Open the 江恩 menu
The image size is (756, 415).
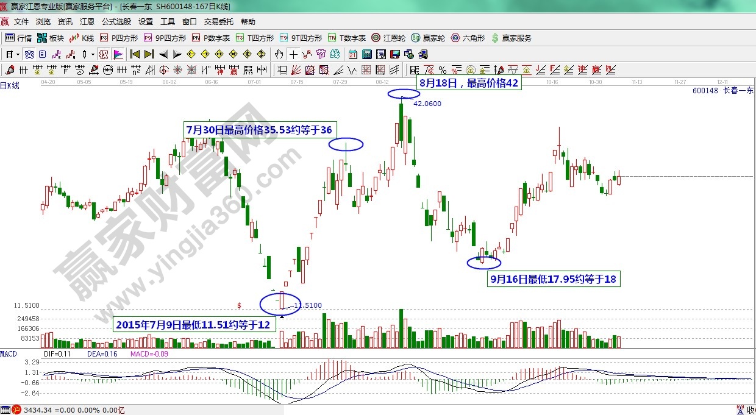click(x=87, y=21)
